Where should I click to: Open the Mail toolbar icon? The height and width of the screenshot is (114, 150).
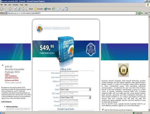(58, 9)
